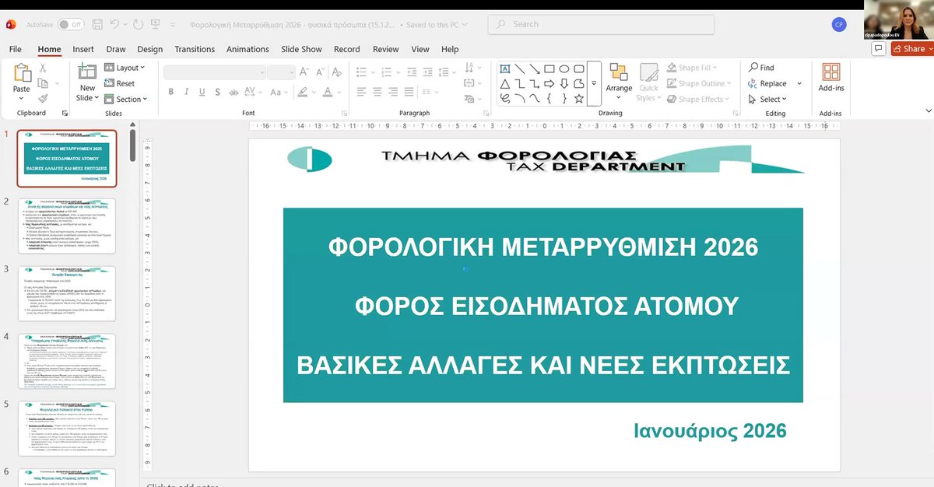The height and width of the screenshot is (487, 934).
Task: Open the Layout dropdown
Action: pyautogui.click(x=125, y=68)
